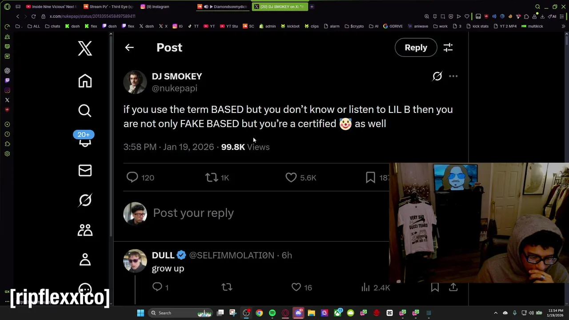Bookmark the DJ SMOKEY post

click(370, 178)
